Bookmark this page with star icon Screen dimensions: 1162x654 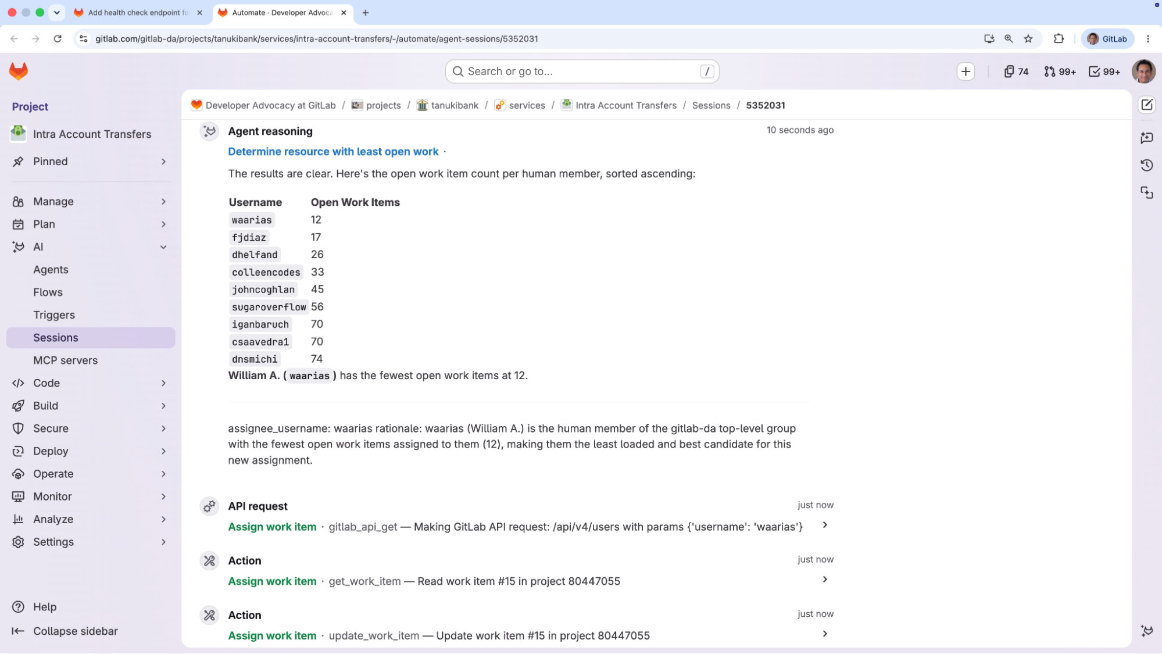point(1028,39)
